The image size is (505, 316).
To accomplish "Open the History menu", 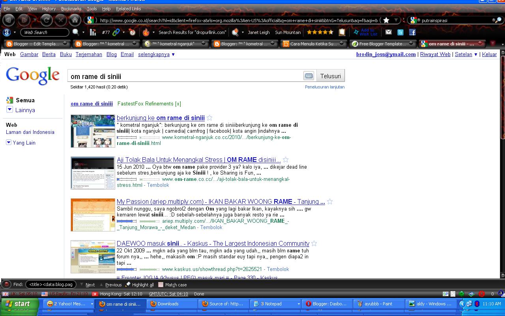I will click(x=49, y=9).
